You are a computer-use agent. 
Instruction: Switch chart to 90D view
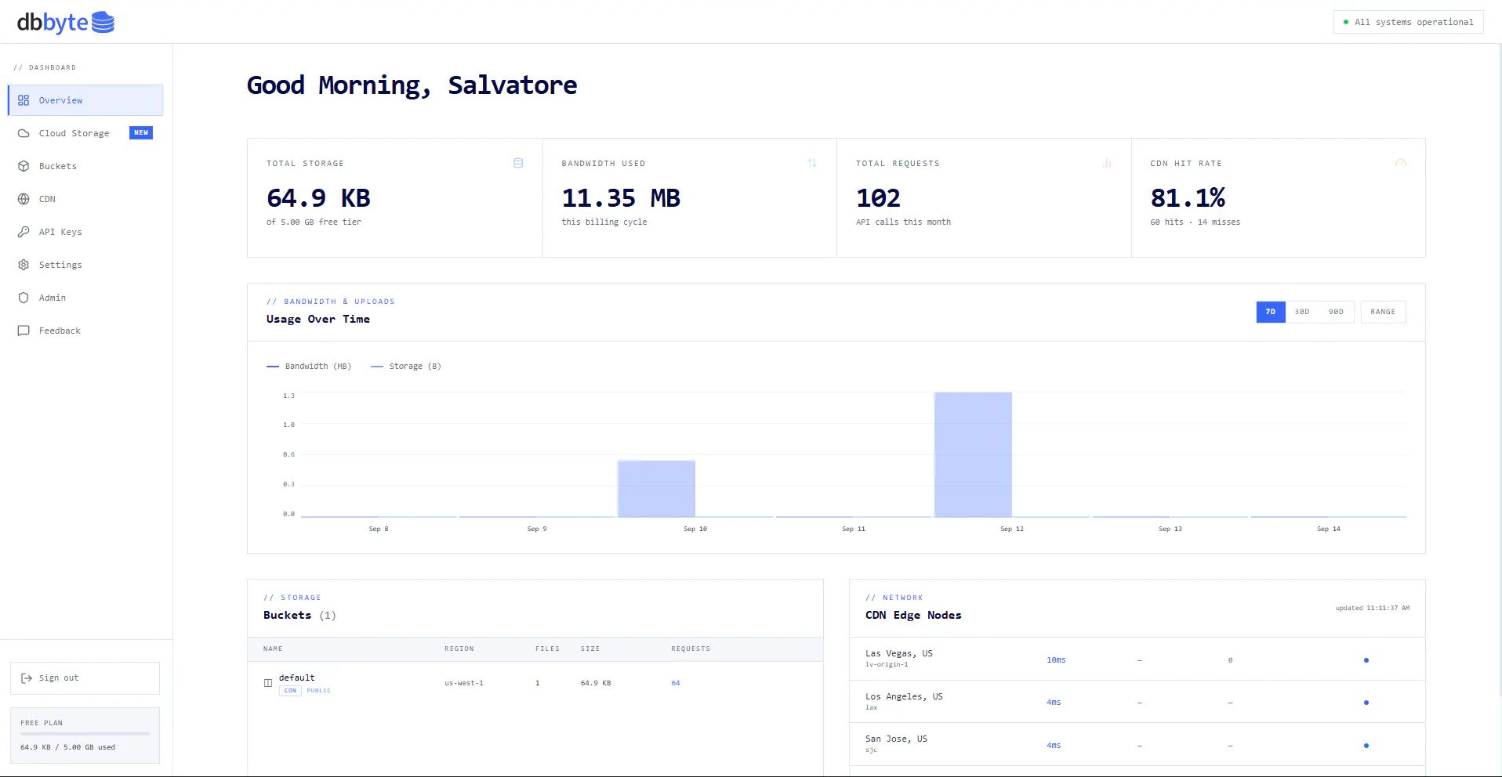pos(1337,312)
